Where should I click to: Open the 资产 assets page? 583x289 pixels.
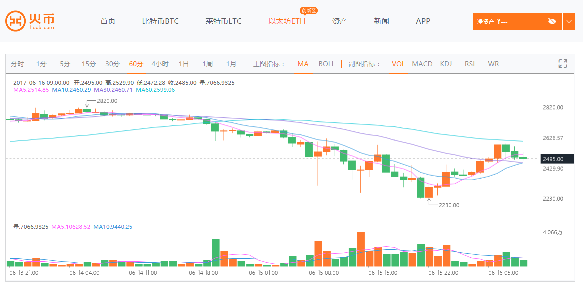(x=340, y=21)
